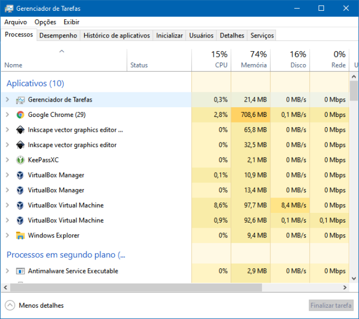Click the Finalizar tarefa button

(331, 305)
